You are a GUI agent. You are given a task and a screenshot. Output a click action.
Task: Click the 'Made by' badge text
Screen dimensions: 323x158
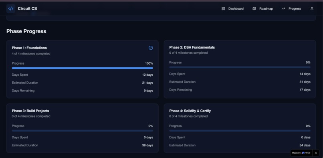tap(296, 153)
